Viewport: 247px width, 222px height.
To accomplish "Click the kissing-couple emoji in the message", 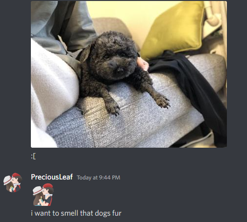I will click(x=43, y=195).
